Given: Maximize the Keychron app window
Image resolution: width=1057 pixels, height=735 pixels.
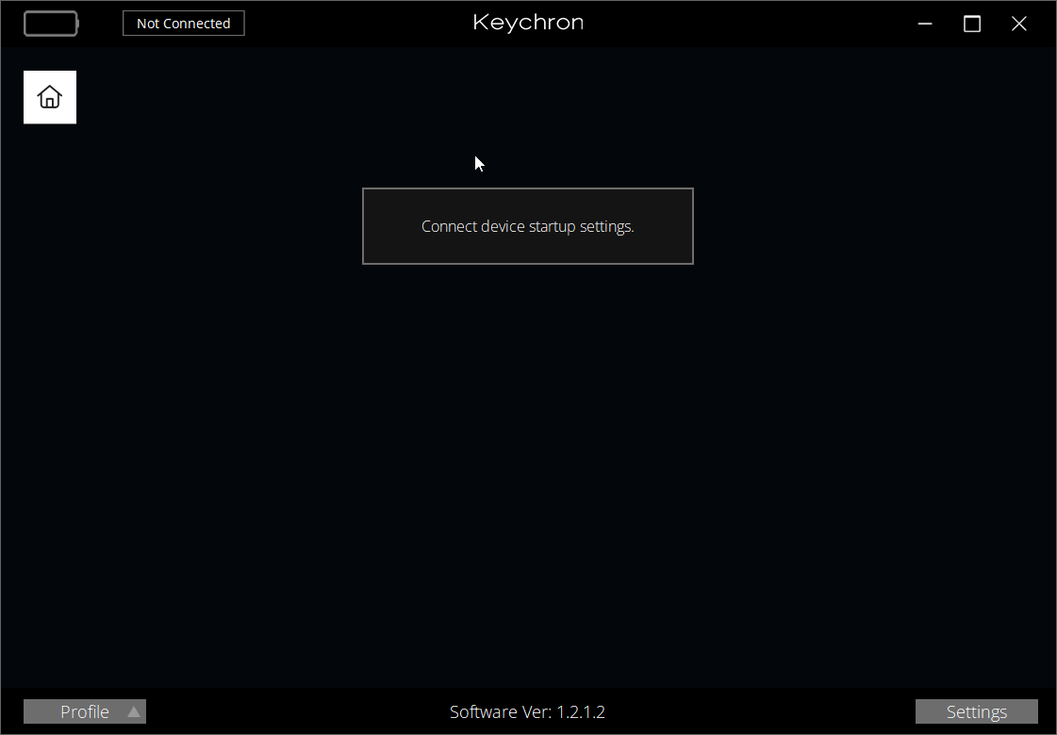Looking at the screenshot, I should pyautogui.click(x=972, y=24).
